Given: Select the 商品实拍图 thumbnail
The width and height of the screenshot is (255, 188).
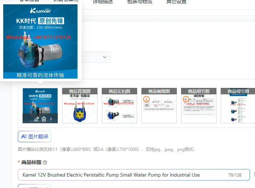Looking at the screenshot, I should coord(120,105).
